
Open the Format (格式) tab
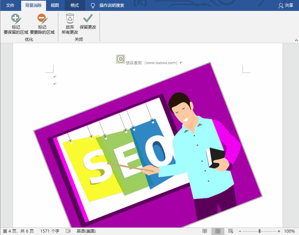(x=75, y=5)
